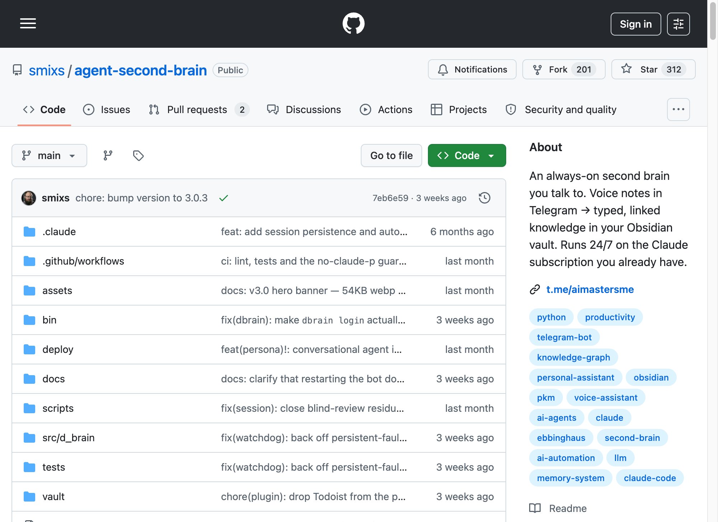Image resolution: width=718 pixels, height=522 pixels.
Task: Click the fork icon on Fork button
Action: pos(537,70)
